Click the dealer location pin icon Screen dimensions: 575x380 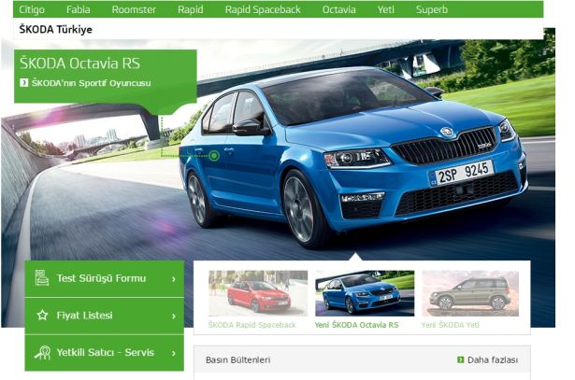click(x=42, y=353)
